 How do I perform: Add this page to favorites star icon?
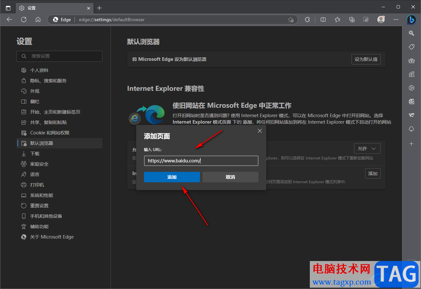291,20
